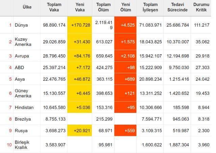The width and height of the screenshot is (216, 153).
Task: Select the Dünya row label
Action: coord(21,25)
